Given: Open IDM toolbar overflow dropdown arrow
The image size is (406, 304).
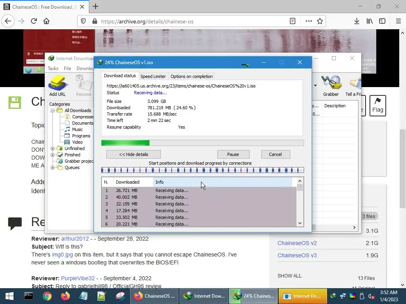Looking at the screenshot, I should [315, 85].
